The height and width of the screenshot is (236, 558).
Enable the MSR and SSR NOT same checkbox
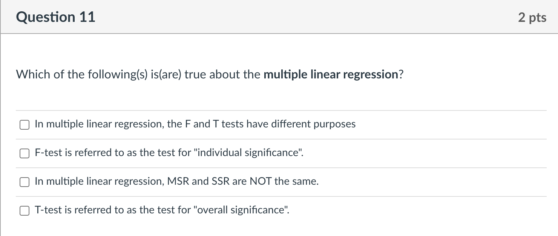(x=25, y=182)
